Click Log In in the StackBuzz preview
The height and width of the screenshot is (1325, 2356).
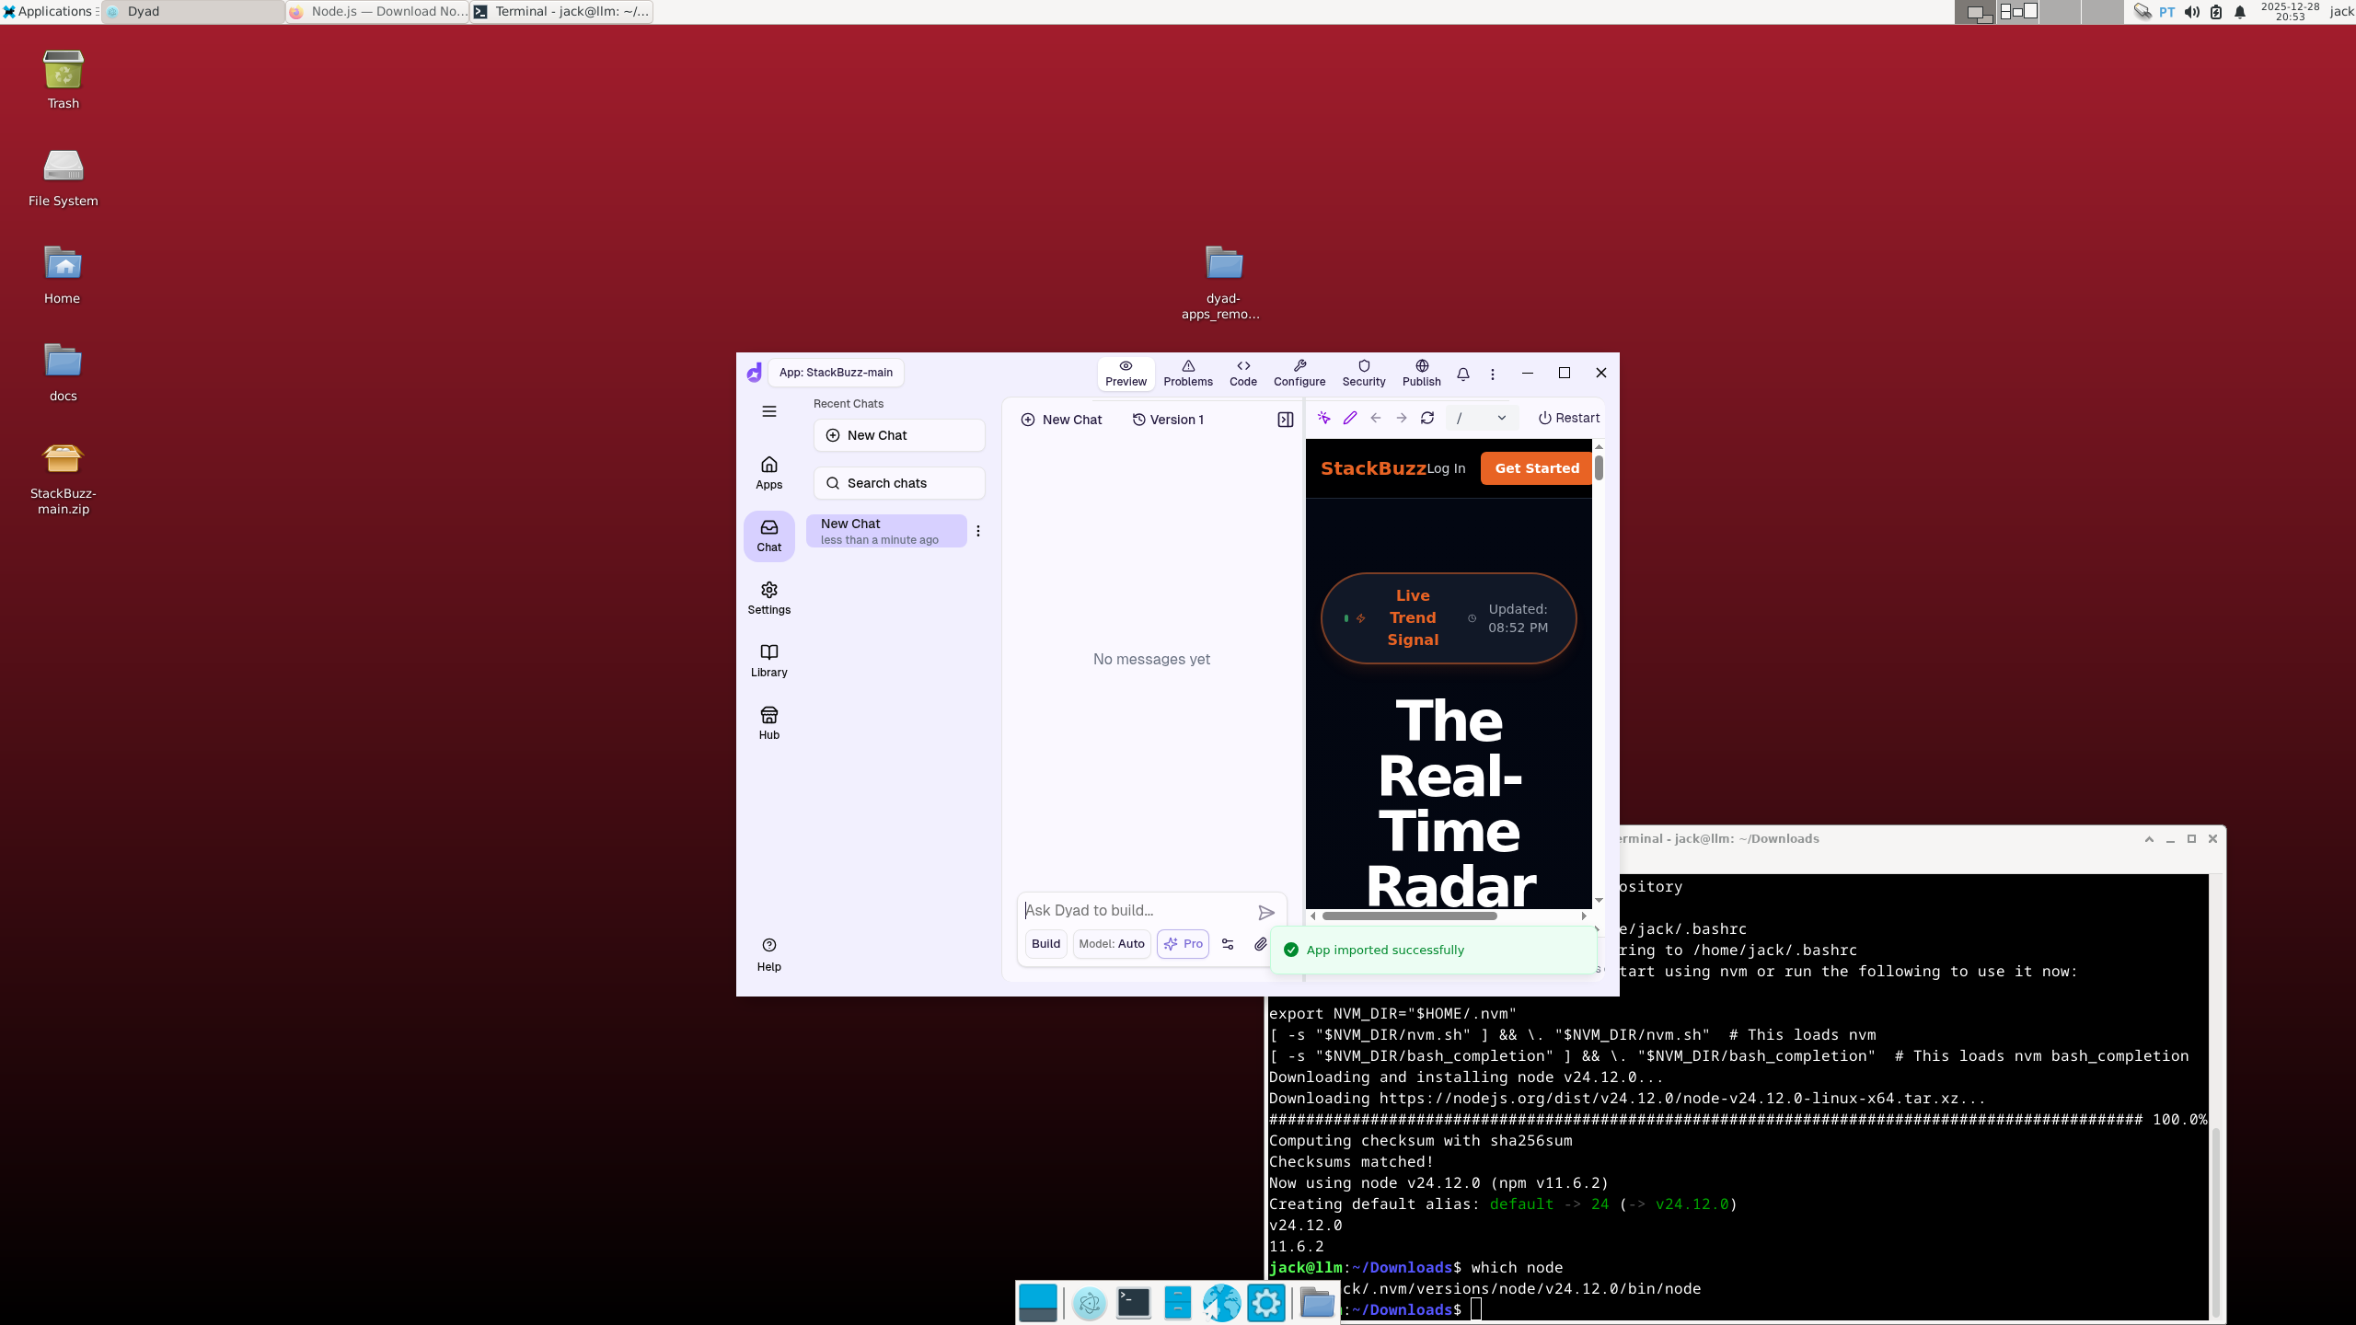pos(1446,468)
